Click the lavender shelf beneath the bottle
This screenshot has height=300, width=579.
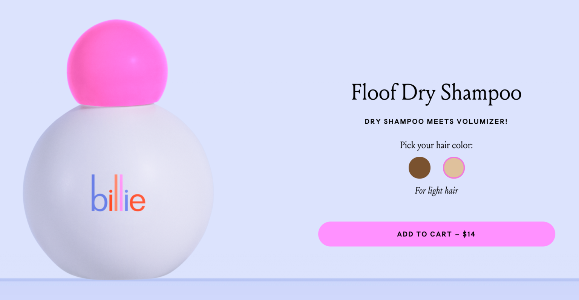289,289
